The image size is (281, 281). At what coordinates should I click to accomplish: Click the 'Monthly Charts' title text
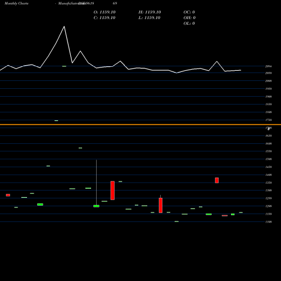point(16,3)
